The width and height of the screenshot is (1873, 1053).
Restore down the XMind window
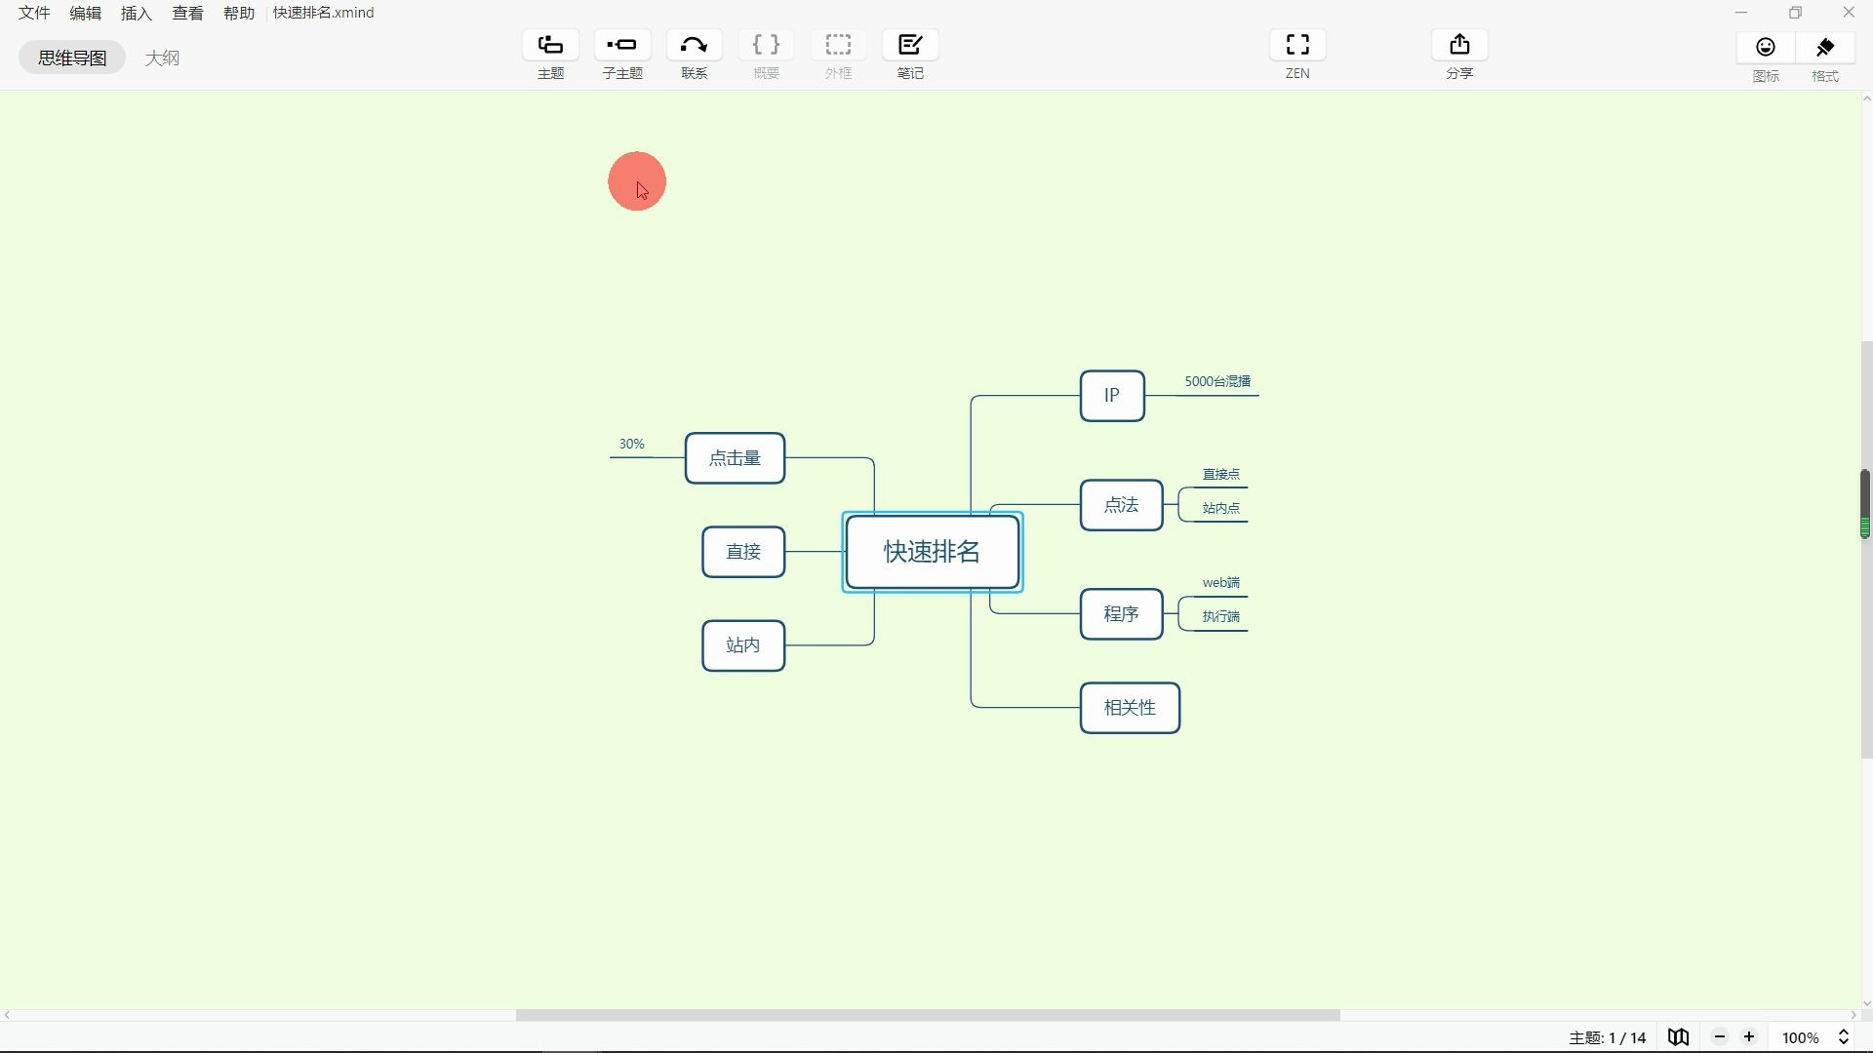[1795, 13]
